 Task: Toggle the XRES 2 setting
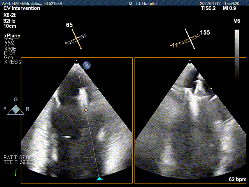[13, 62]
